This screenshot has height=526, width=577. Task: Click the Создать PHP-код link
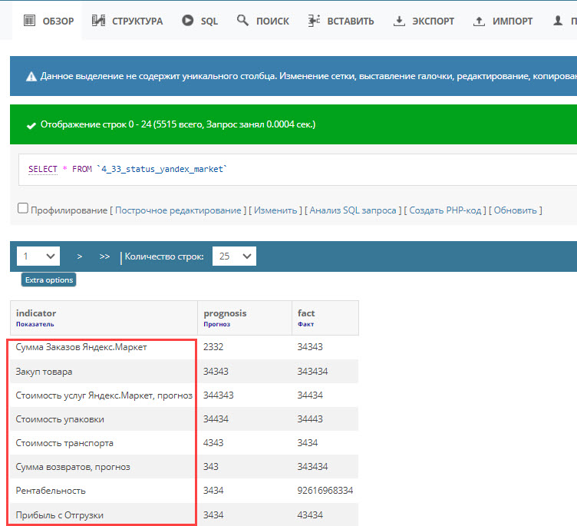click(445, 210)
